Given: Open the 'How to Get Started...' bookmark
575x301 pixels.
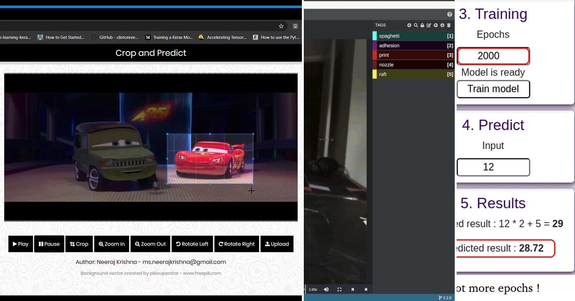Looking at the screenshot, I should click(x=61, y=37).
